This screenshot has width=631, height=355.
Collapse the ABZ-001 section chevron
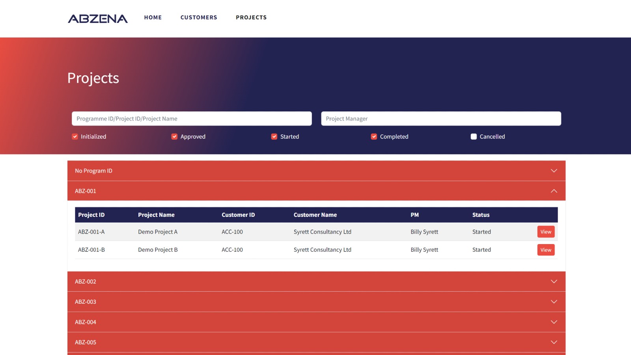coord(554,191)
